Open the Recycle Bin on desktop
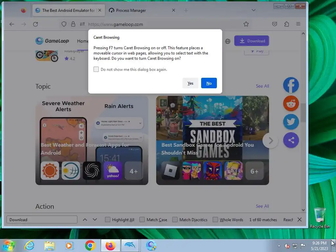This screenshot has height=252, width=336. [x=320, y=218]
